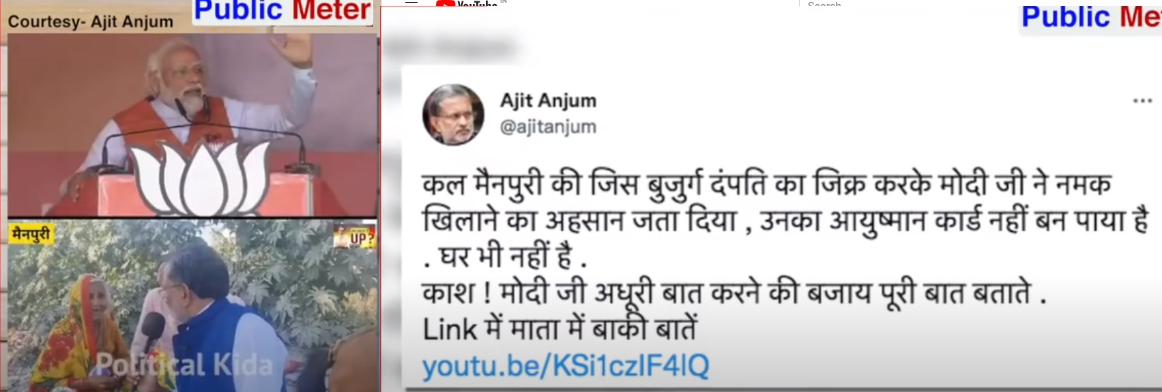Viewport: 1162px width, 392px height.
Task: Click the Public Meter logo at top right
Action: 1090,18
